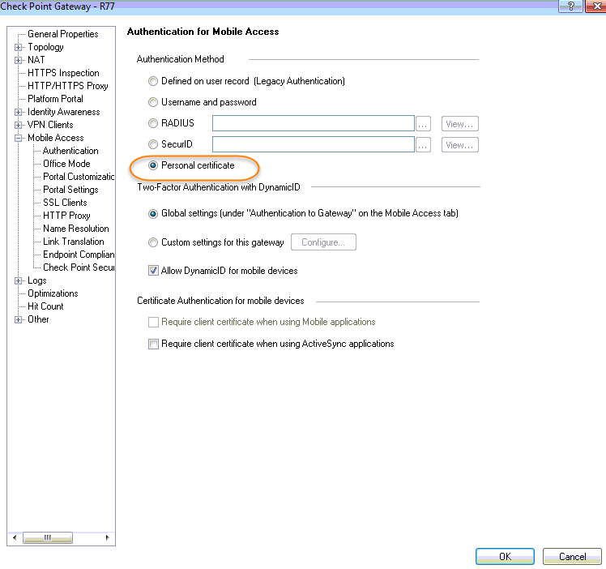Select Defined on user record authentication
This screenshot has width=606, height=569.
(153, 81)
